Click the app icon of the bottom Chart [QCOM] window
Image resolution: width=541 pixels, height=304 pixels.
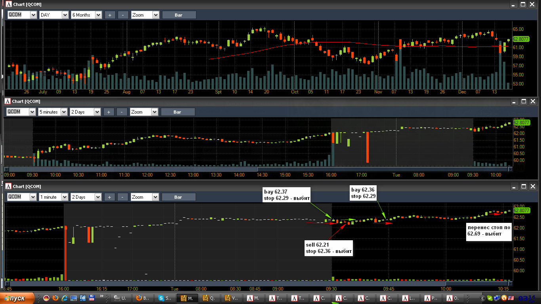[8, 186]
